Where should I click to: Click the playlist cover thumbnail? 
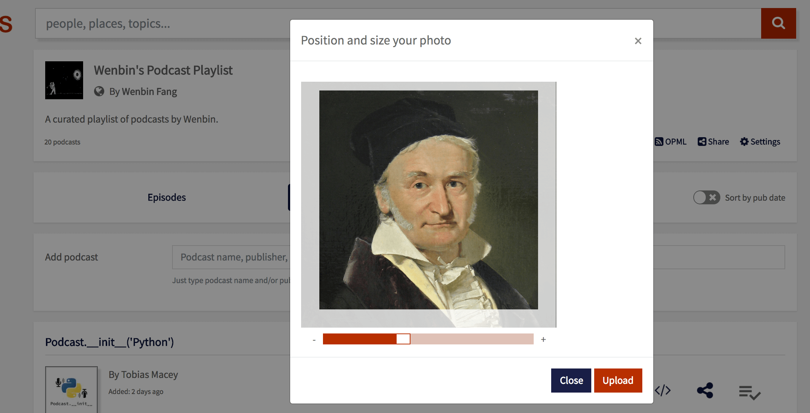pyautogui.click(x=64, y=80)
